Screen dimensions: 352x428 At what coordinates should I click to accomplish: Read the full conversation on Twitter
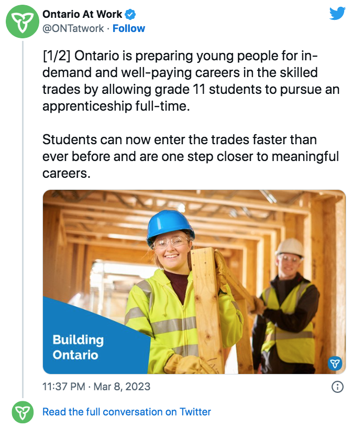[127, 412]
